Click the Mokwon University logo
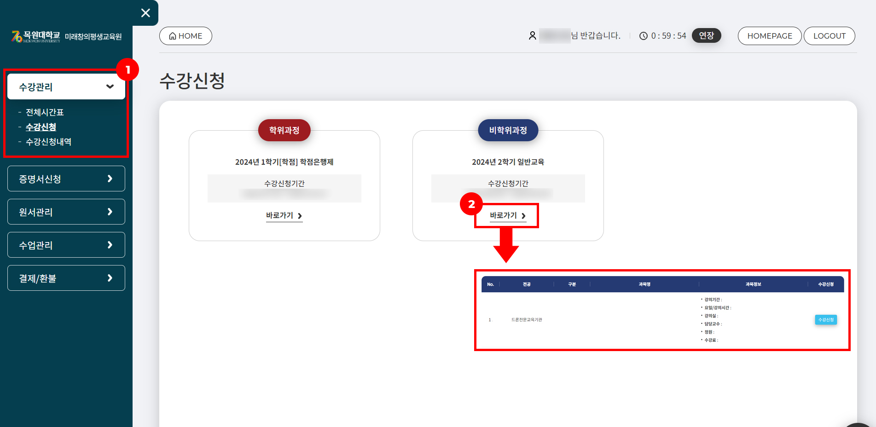 tap(36, 36)
